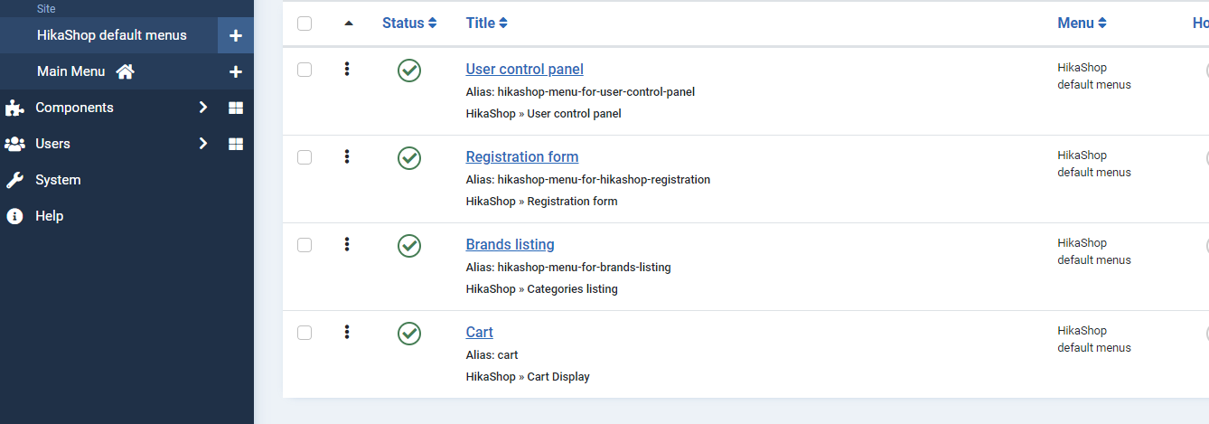Image resolution: width=1209 pixels, height=424 pixels.
Task: Check the select-all checkbox in table header
Action: (x=305, y=24)
